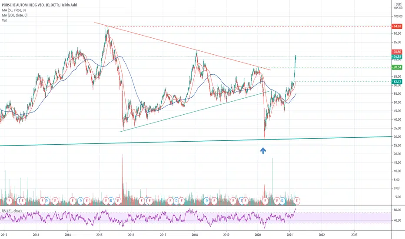
Task: Select the MA (50, close, 0) indicator legend
Action: (14, 10)
